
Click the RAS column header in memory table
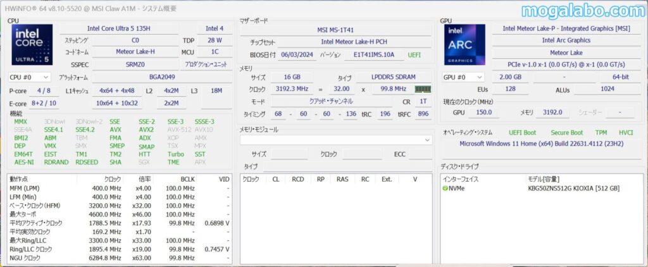[342, 179]
